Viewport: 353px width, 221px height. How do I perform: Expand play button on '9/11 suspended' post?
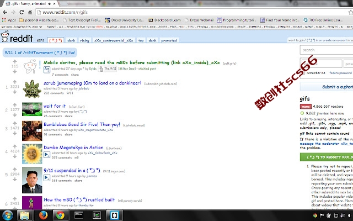(x=47, y=178)
